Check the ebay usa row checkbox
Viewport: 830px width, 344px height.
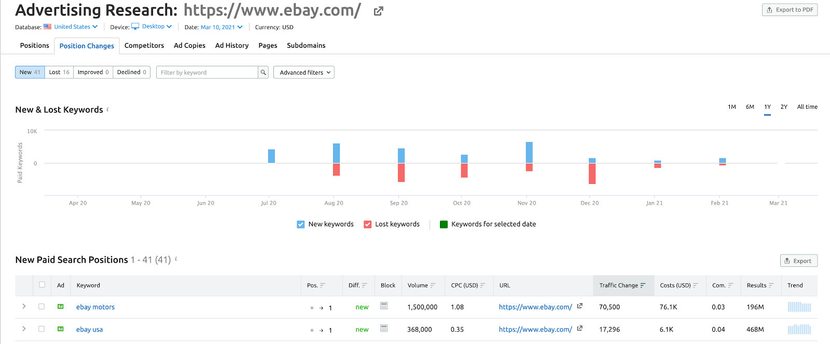pos(41,328)
